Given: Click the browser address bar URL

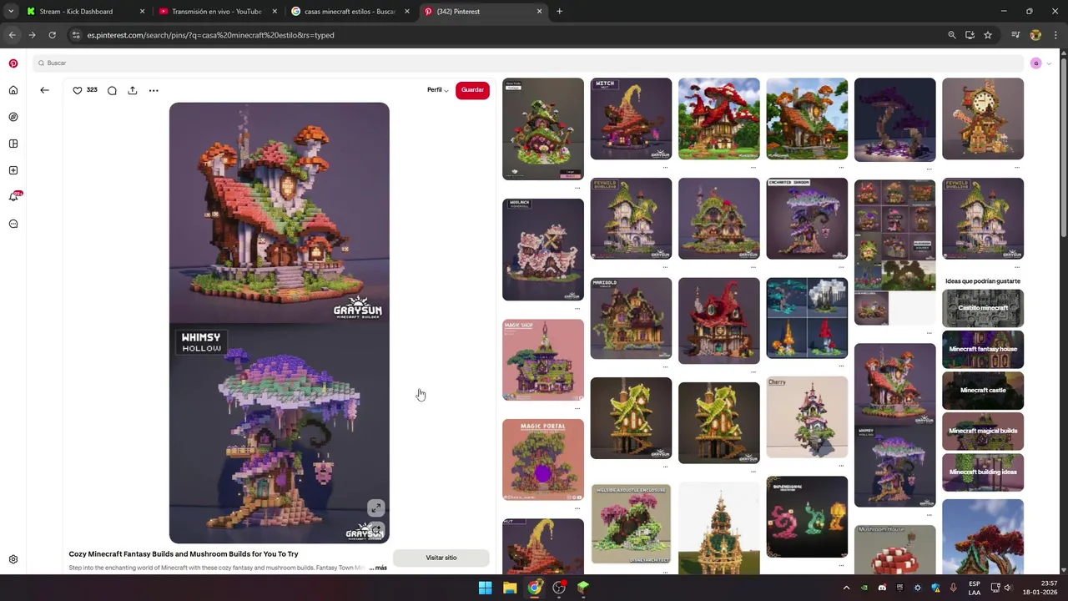Looking at the screenshot, I should tap(210, 35).
